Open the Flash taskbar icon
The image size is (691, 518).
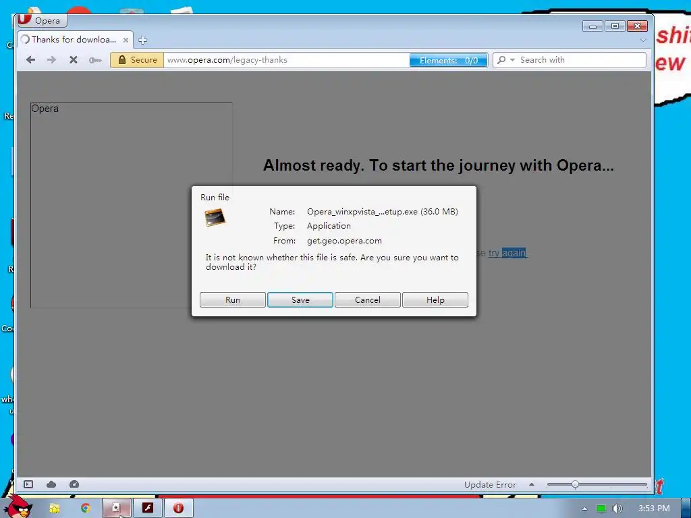click(x=148, y=508)
